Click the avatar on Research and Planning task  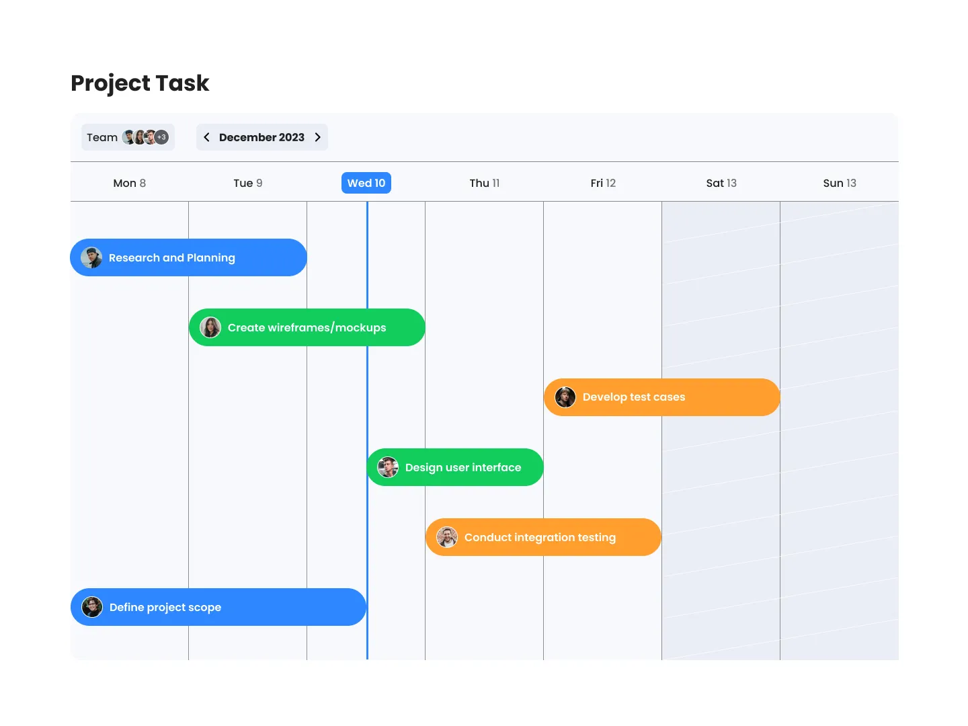(92, 257)
